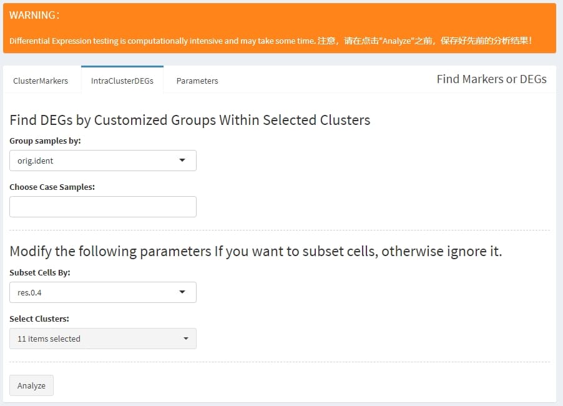
Task: Select the IntraClusterDEGs tab
Action: click(122, 81)
